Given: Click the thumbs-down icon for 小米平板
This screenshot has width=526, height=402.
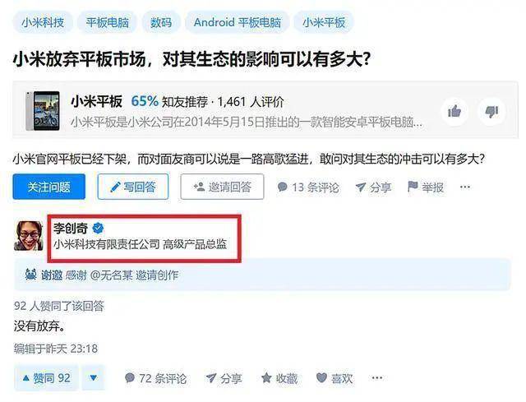Looking at the screenshot, I should pyautogui.click(x=491, y=111).
